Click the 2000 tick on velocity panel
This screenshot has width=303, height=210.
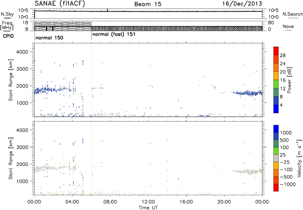[x=22, y=164]
